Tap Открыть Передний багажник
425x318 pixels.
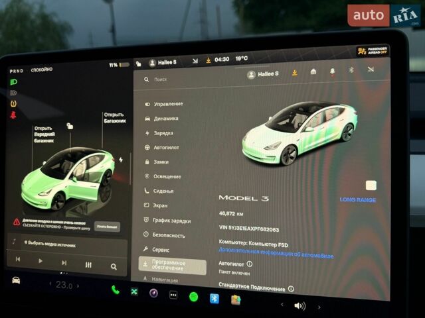[x=44, y=134]
